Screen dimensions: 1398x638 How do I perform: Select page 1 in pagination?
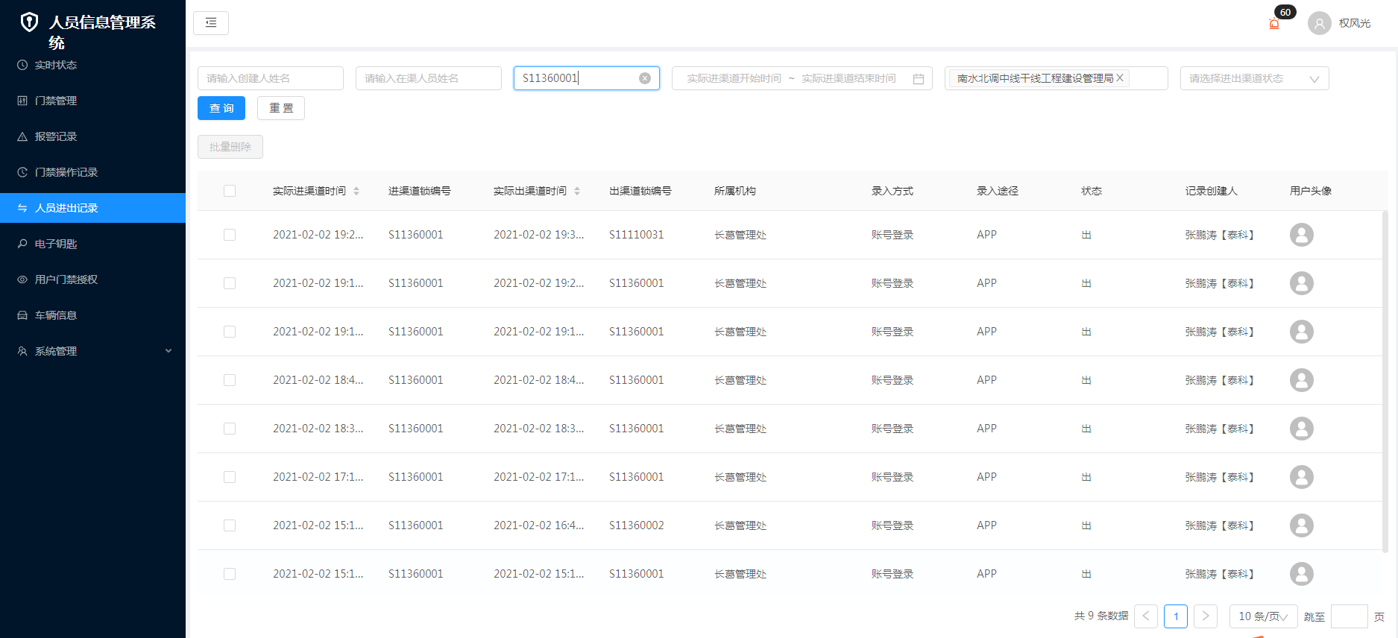pos(1176,616)
